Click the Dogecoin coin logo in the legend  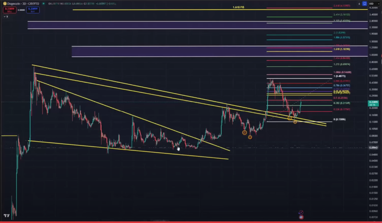[x=5, y=3]
